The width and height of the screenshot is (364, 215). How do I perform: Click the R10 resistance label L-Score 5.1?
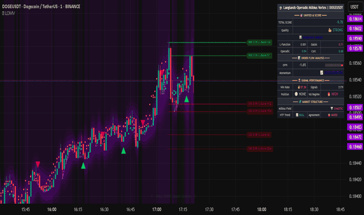pyautogui.click(x=259, y=56)
